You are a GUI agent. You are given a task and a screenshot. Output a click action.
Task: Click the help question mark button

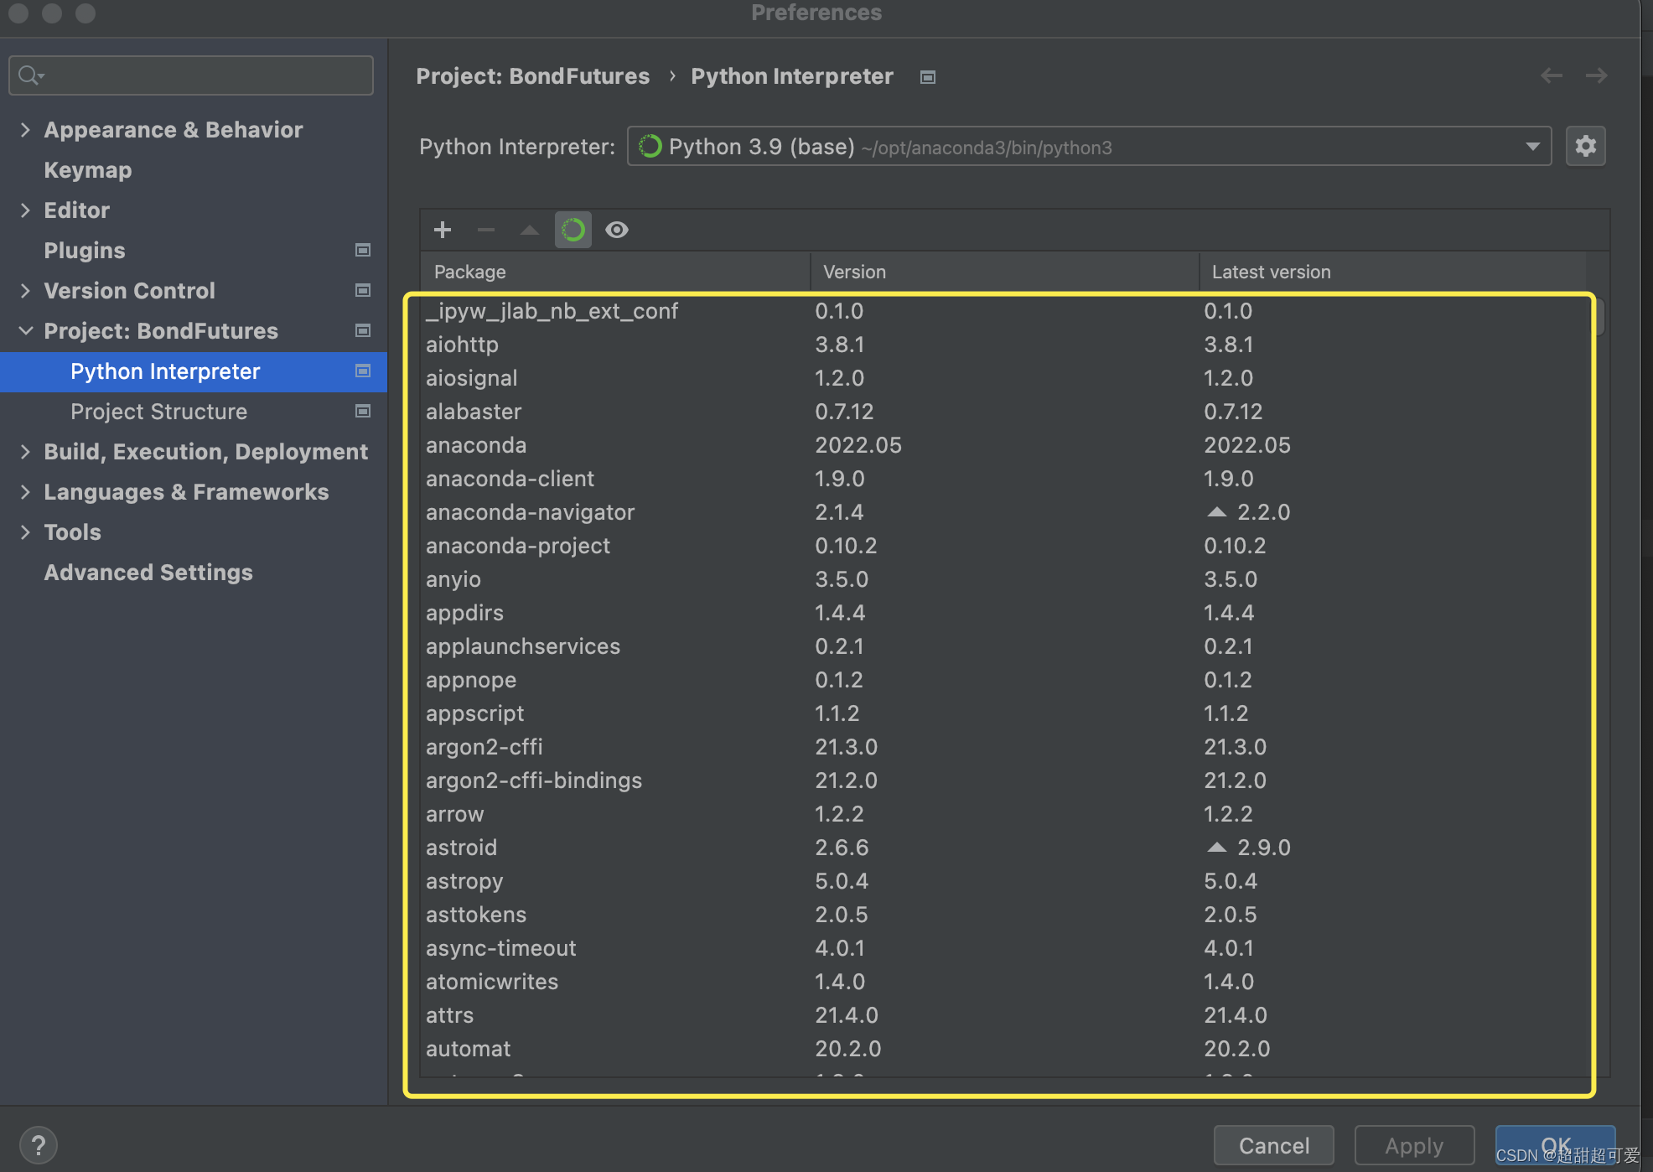click(39, 1145)
